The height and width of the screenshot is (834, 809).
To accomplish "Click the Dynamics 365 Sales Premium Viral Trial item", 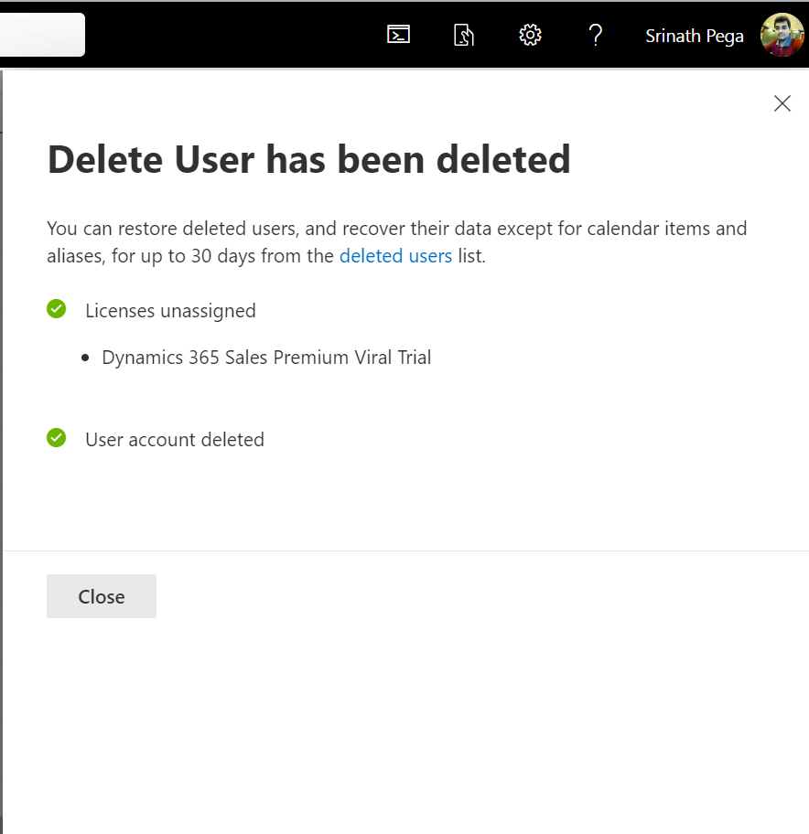I will point(266,358).
